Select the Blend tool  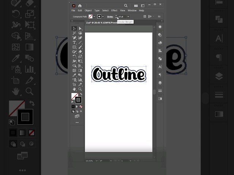coord(80,75)
